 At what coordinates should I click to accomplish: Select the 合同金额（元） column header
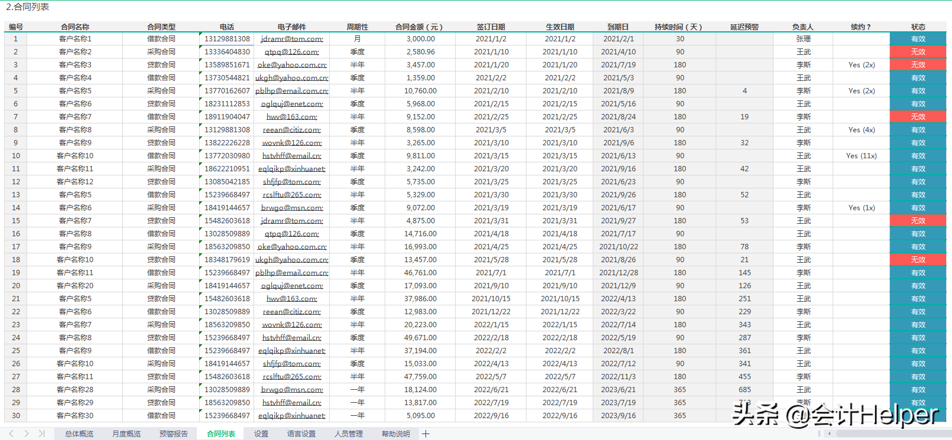[x=420, y=27]
